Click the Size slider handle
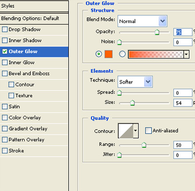Viewport: 195px width, 191px height. [x=132, y=103]
